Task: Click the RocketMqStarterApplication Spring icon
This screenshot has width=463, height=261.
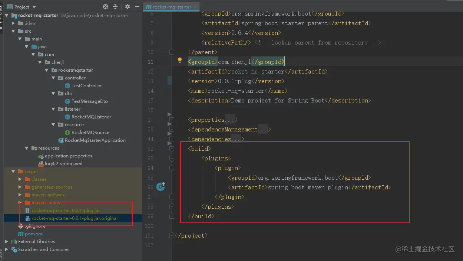Action: [61, 140]
